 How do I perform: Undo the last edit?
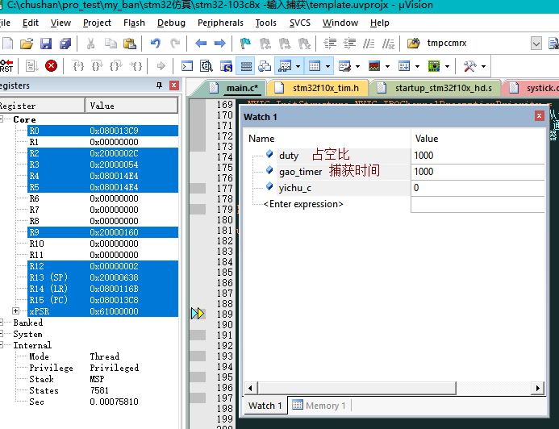155,44
